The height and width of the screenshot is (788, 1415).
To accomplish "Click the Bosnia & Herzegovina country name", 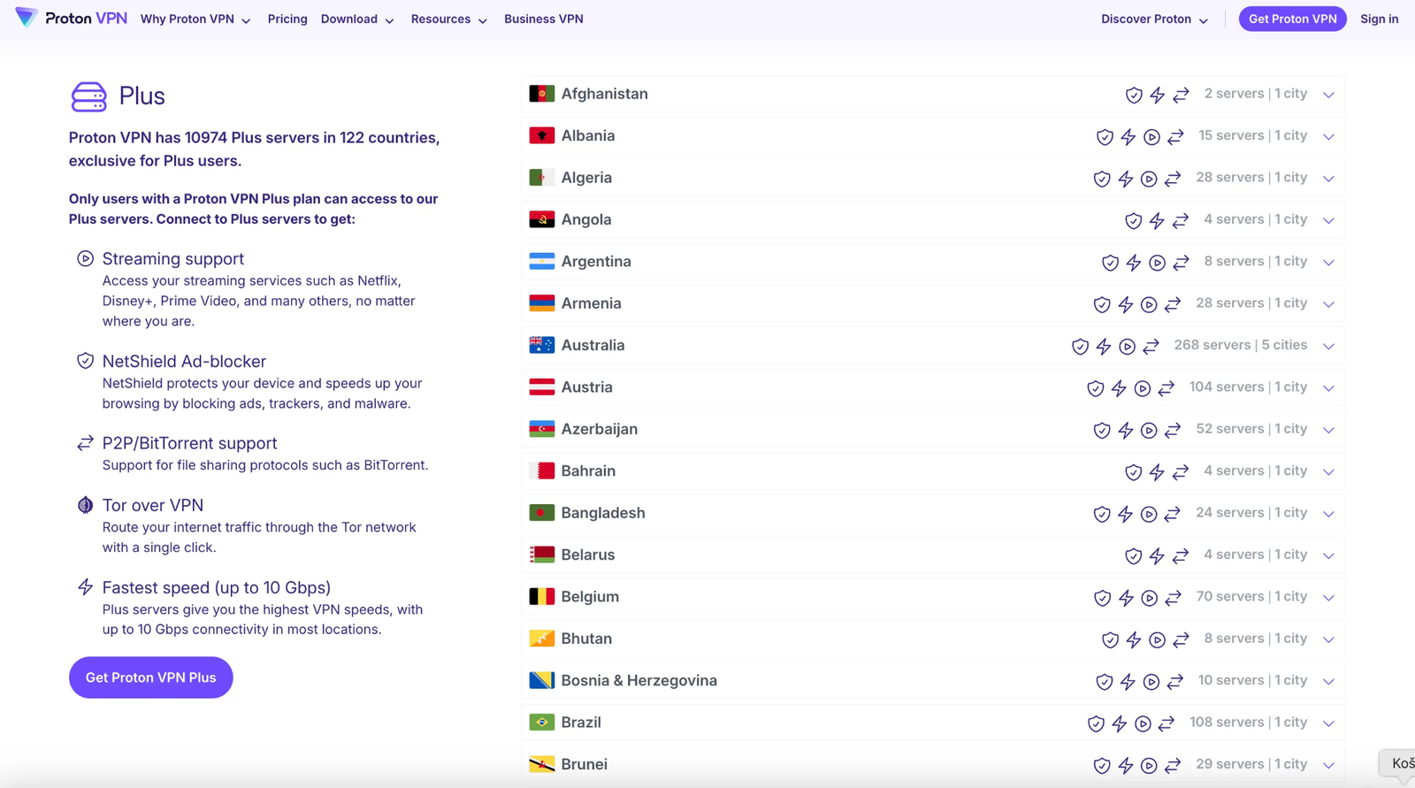I will [x=639, y=680].
